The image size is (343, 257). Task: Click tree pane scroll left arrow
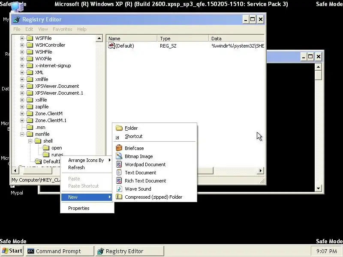(15, 170)
